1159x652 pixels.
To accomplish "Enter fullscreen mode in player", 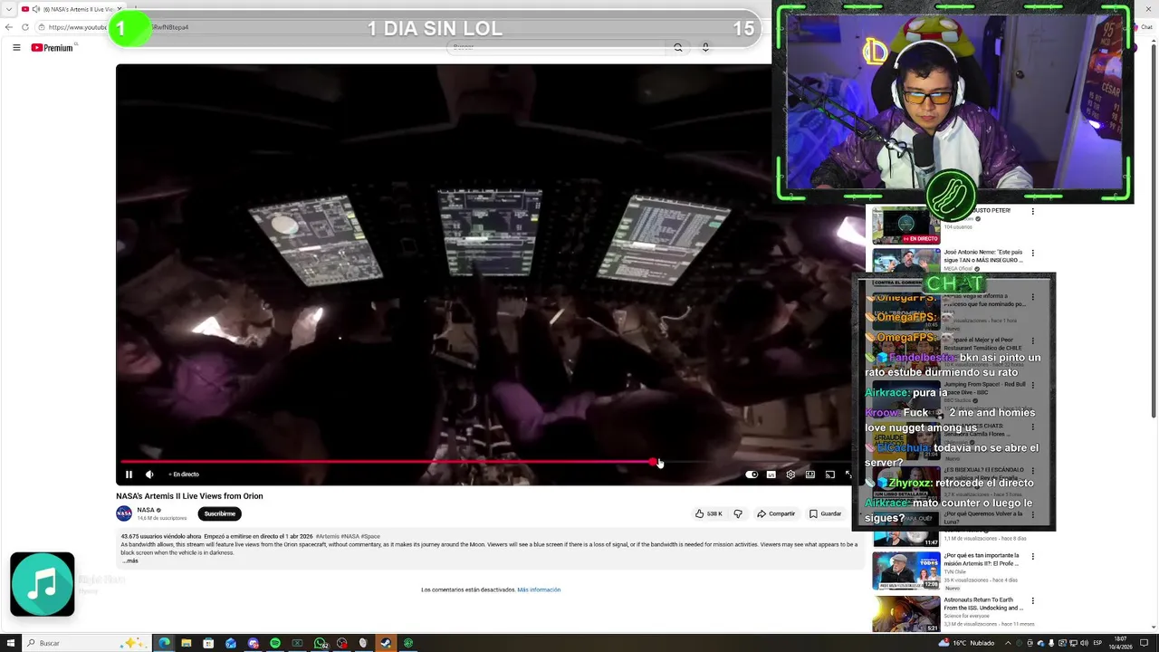I will [848, 475].
